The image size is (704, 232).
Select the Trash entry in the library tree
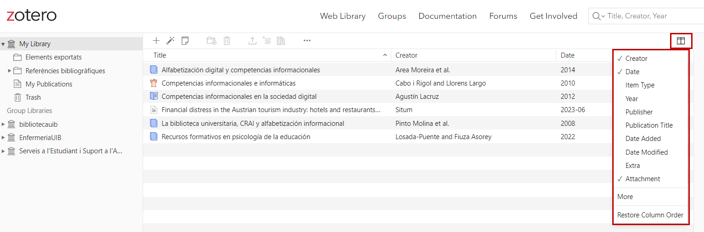[71, 97]
